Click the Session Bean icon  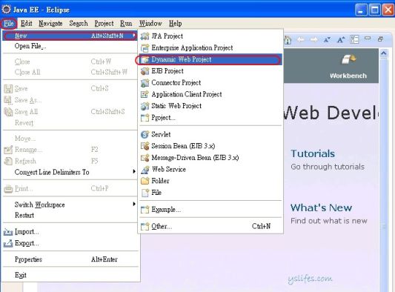[145, 146]
